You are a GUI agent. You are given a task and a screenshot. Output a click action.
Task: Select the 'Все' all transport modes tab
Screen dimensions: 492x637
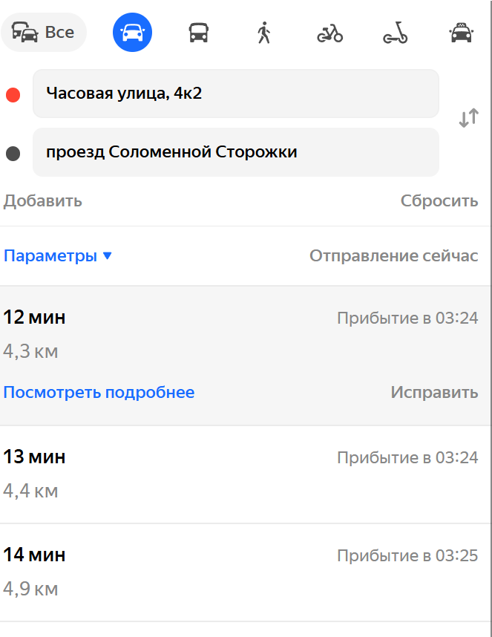tap(44, 33)
